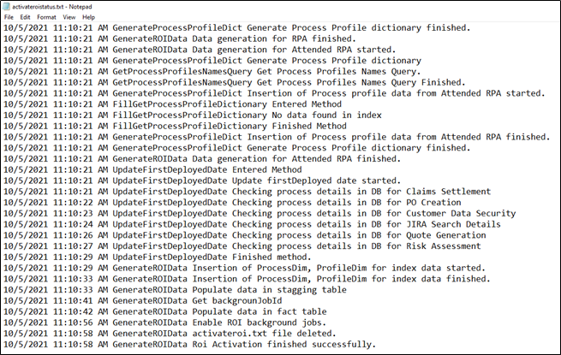Open the File menu
561x355 pixels.
point(9,17)
